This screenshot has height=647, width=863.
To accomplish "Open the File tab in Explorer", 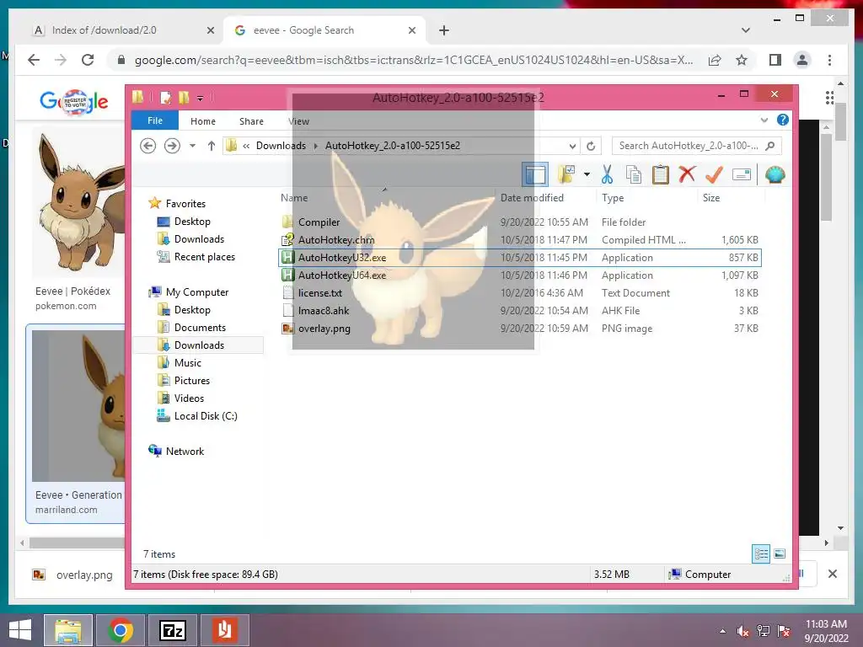I will (155, 120).
